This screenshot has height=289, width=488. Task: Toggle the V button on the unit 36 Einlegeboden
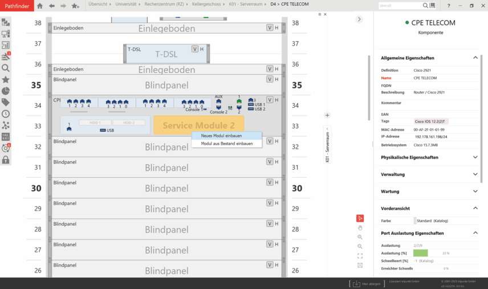point(270,69)
